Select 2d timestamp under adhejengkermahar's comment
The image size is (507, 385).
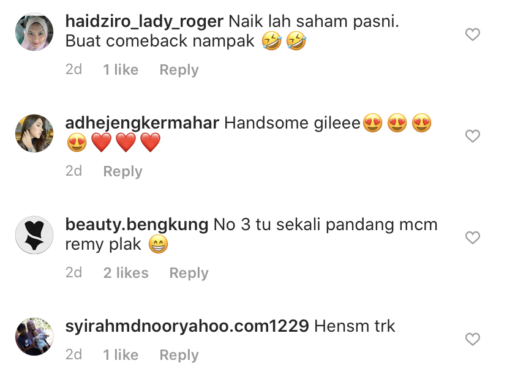click(73, 171)
